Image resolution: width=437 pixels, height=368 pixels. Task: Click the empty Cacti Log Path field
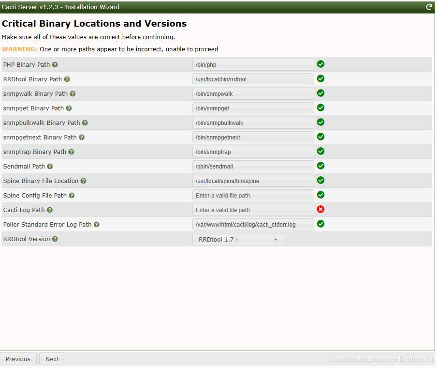pos(253,210)
